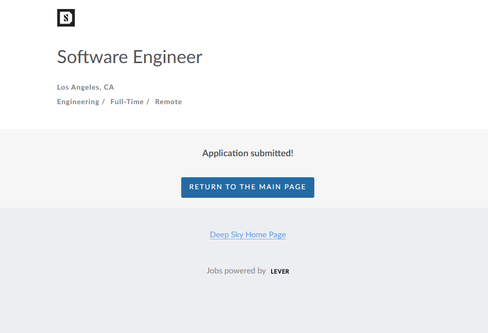Open the Deep Sky Home Page link
This screenshot has height=333, width=488.
pyautogui.click(x=248, y=234)
